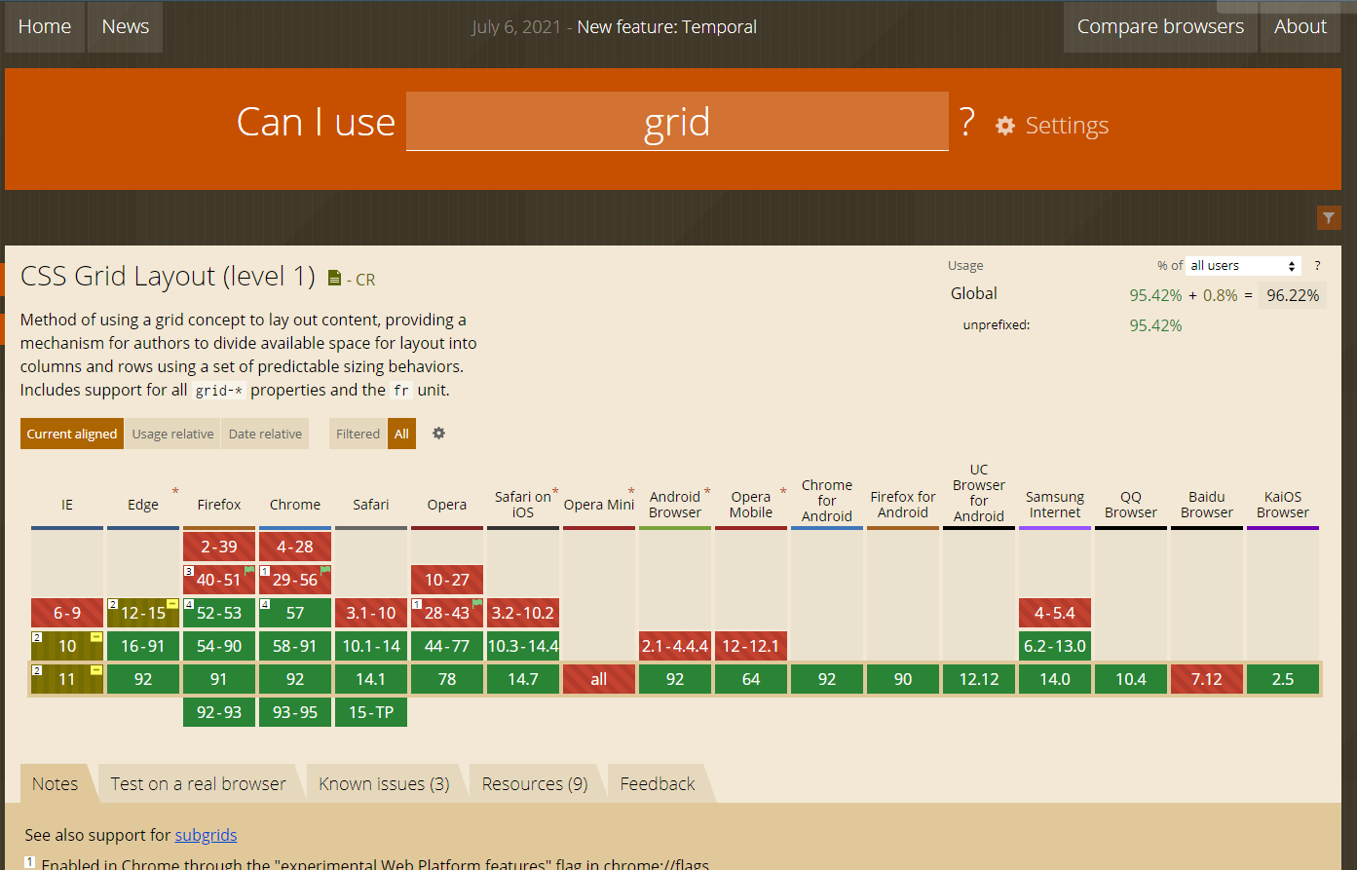Click KaiOS Browser 2.5 cell

tap(1283, 679)
